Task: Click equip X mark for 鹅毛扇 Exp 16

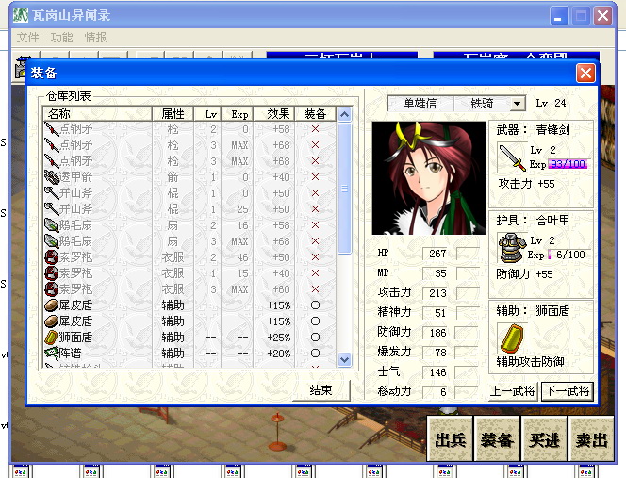Action: (315, 225)
